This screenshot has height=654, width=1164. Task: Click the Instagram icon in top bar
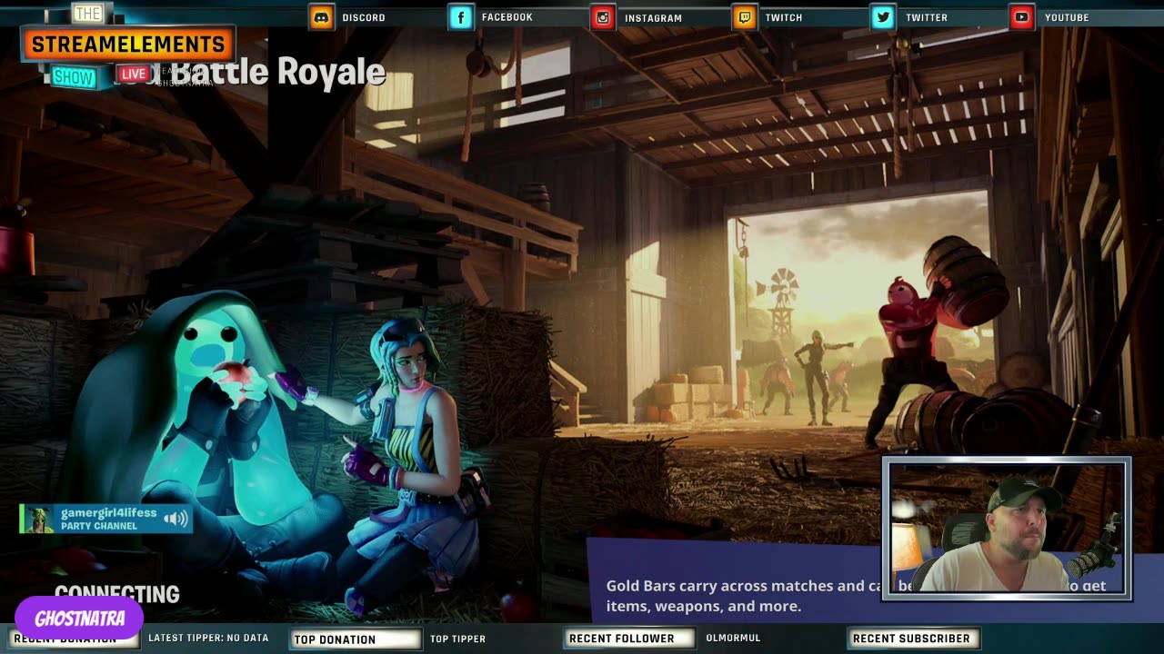(x=602, y=17)
